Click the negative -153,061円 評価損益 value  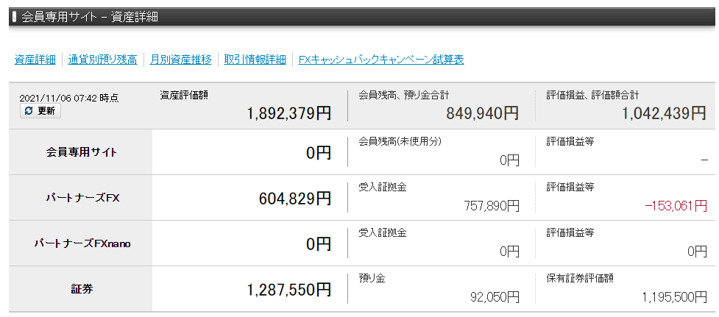(676, 206)
